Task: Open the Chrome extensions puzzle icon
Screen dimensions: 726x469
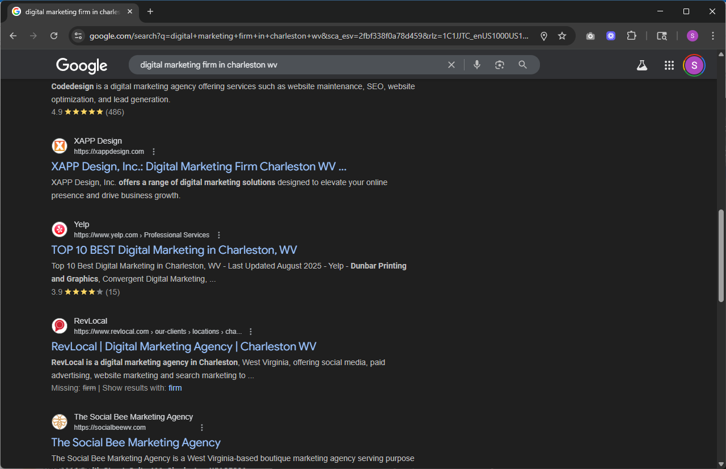Action: pyautogui.click(x=631, y=36)
